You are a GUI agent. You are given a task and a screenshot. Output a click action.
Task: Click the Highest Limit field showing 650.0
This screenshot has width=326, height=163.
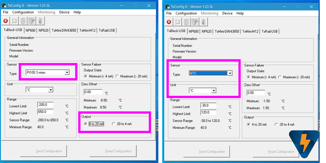tap(45, 112)
